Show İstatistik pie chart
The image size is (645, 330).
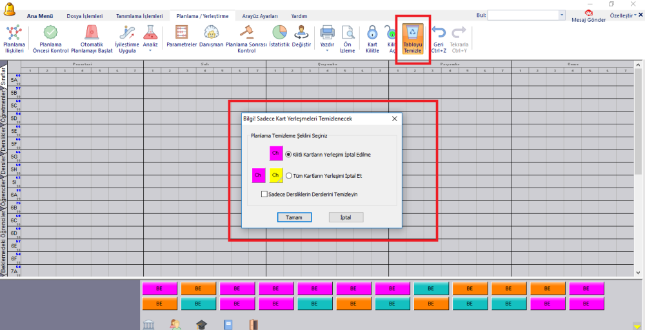(x=279, y=36)
